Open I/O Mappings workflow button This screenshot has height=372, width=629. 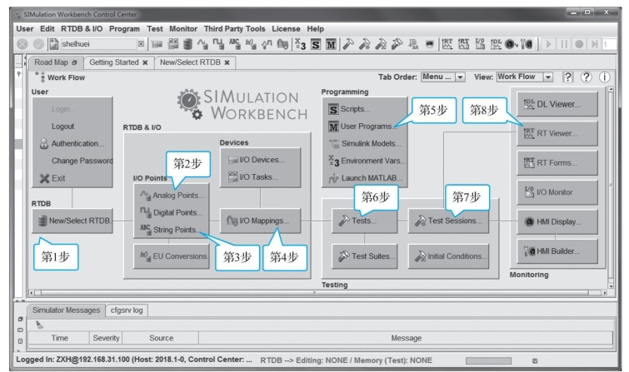coord(260,221)
